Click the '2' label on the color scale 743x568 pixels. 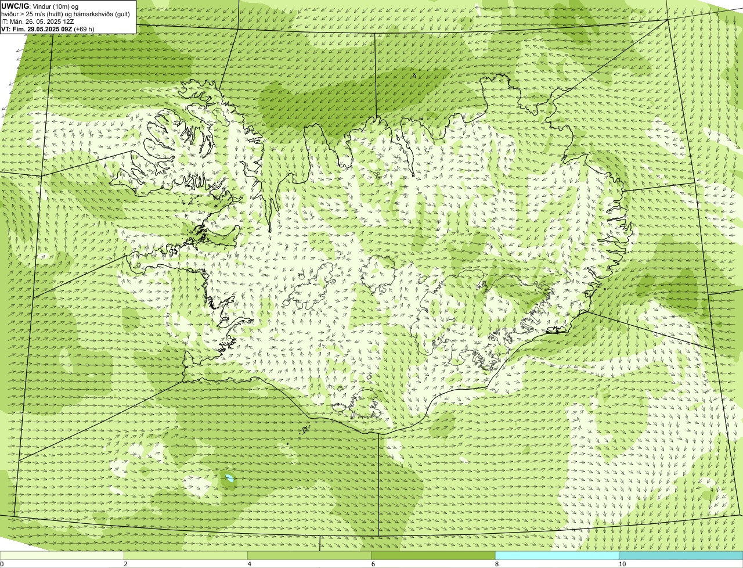coord(125,564)
